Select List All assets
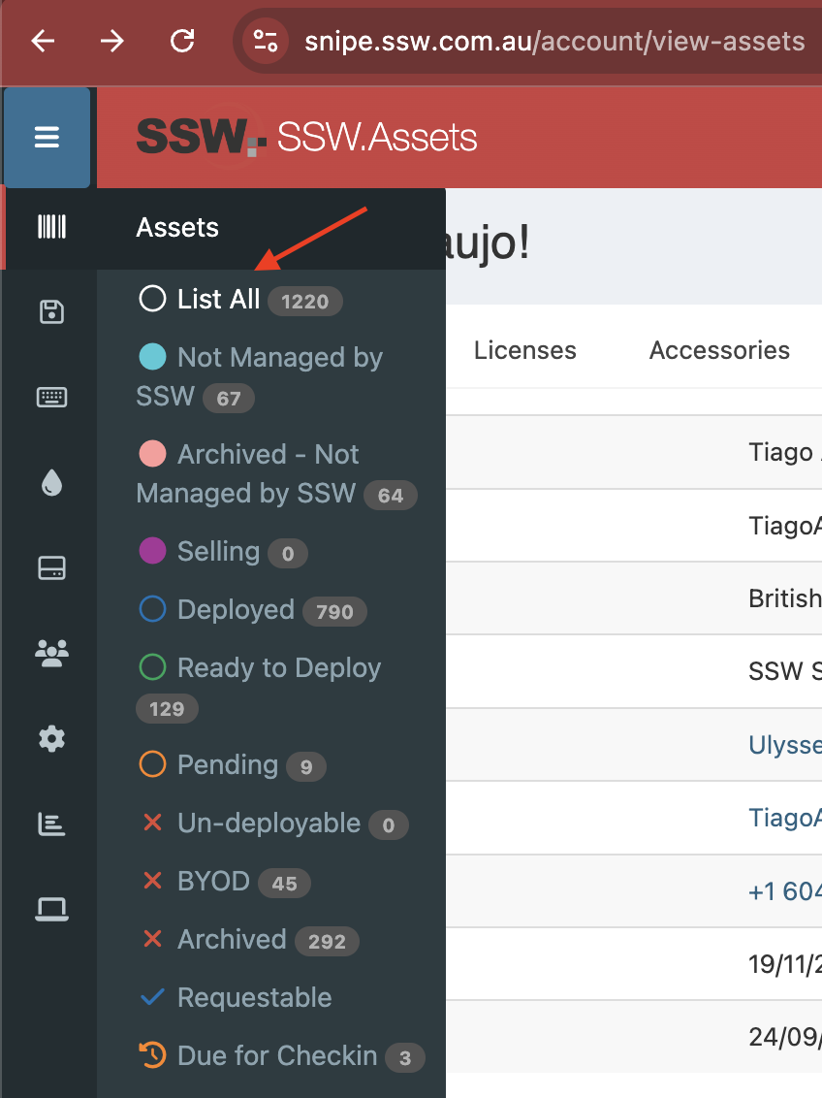This screenshot has width=822, height=1098. coord(240,300)
